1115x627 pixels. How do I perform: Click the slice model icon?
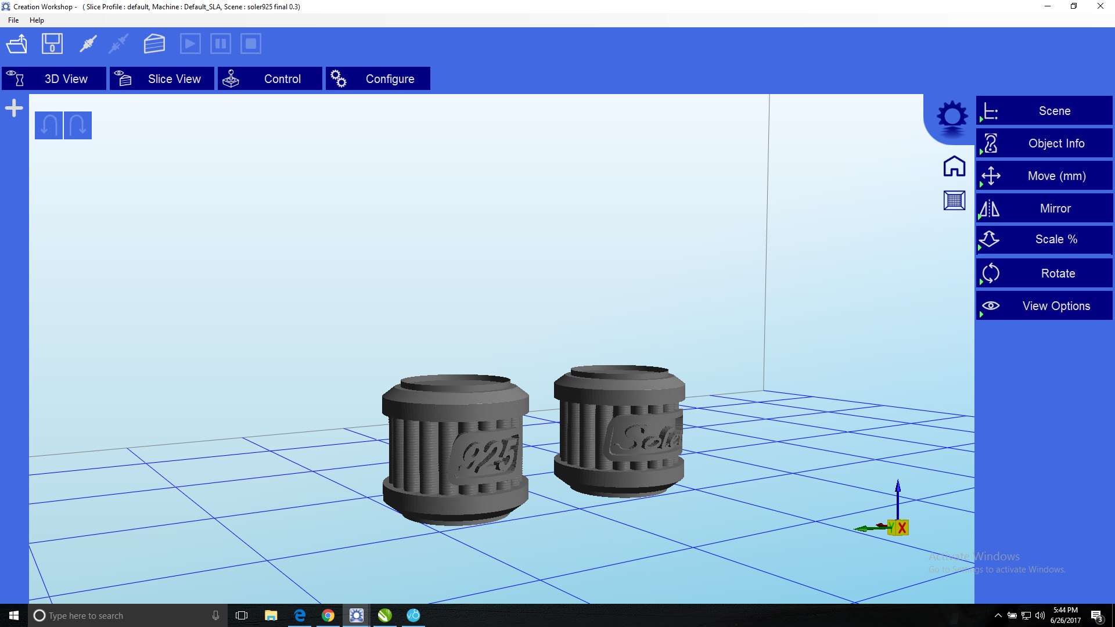click(154, 44)
